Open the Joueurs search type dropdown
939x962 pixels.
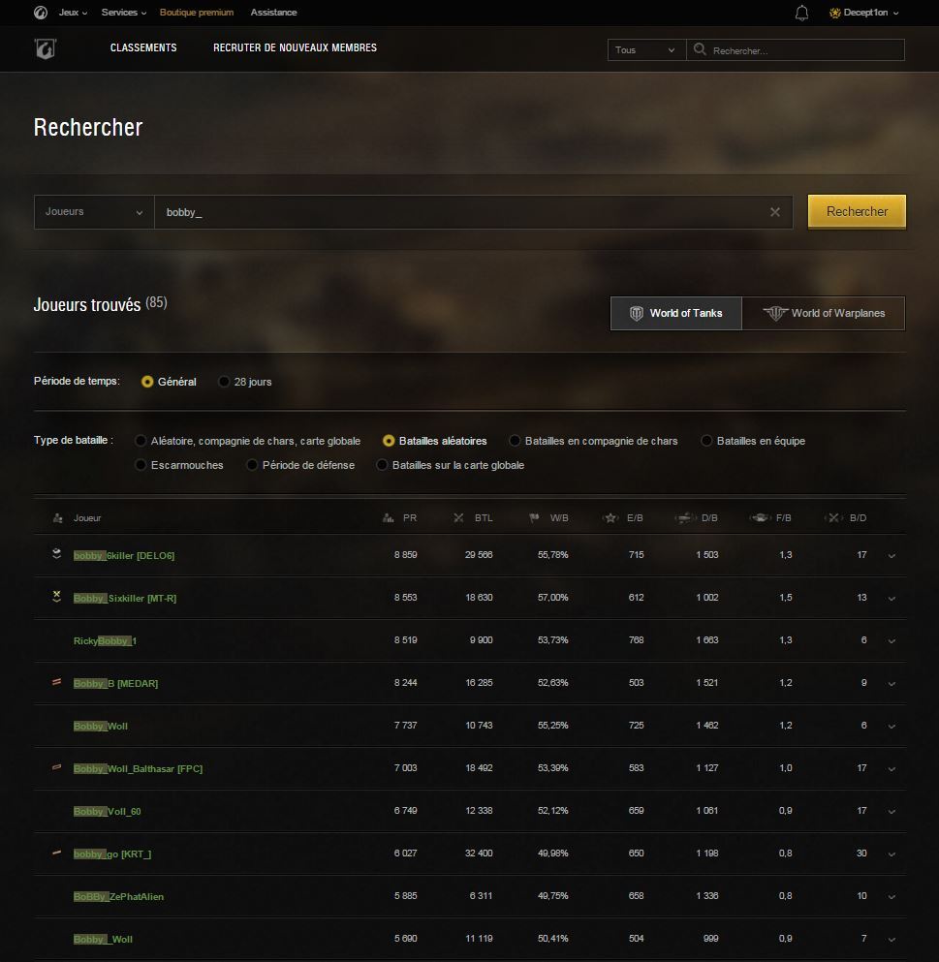94,212
